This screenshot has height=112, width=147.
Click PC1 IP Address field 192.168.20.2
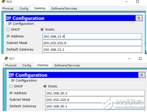[x=95, y=93]
